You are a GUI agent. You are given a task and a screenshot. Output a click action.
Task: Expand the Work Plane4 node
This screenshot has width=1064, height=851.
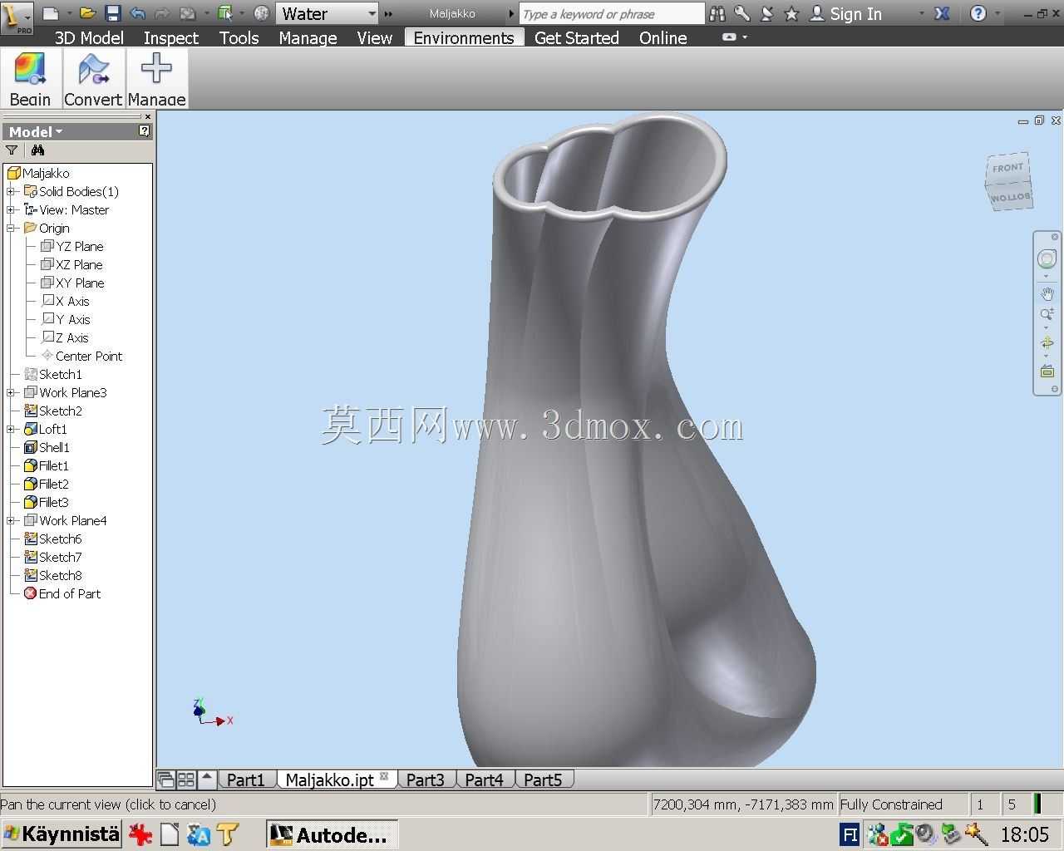11,520
